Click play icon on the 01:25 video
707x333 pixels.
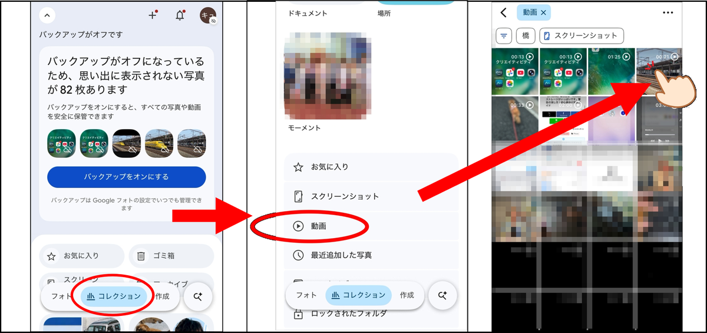pyautogui.click(x=626, y=57)
